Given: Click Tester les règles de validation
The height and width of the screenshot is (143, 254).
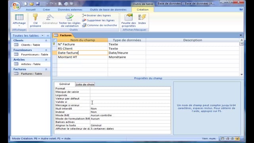Looking at the screenshot, I should point(69,20).
